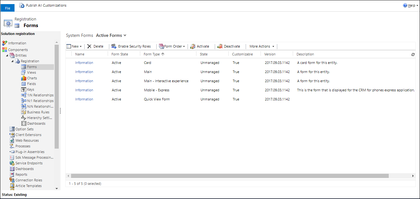Click the Client Extensions icon
The width and height of the screenshot is (420, 199).
[12, 135]
